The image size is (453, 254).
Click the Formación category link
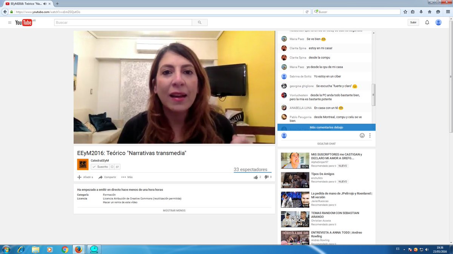(109, 195)
